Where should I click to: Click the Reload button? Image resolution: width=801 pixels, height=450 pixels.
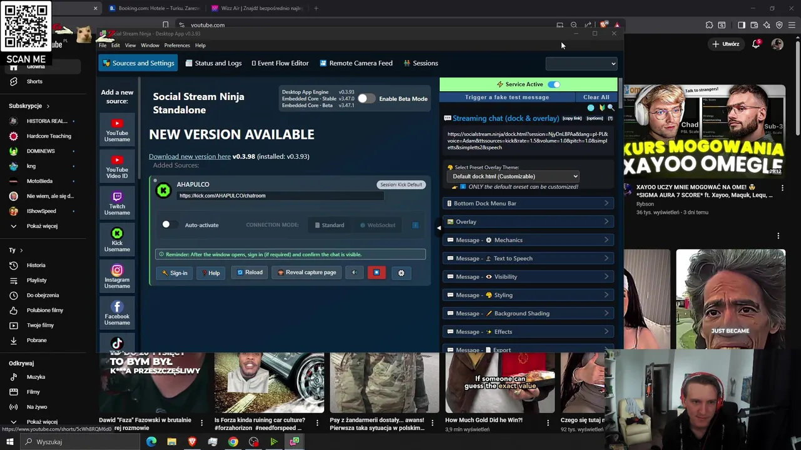pos(250,272)
